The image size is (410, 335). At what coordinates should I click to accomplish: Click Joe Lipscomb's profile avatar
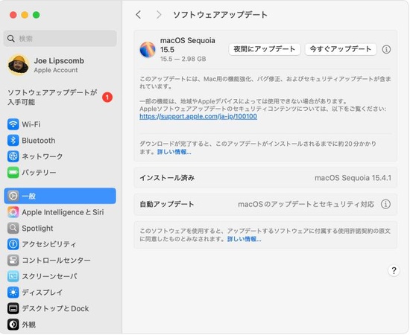pyautogui.click(x=19, y=65)
